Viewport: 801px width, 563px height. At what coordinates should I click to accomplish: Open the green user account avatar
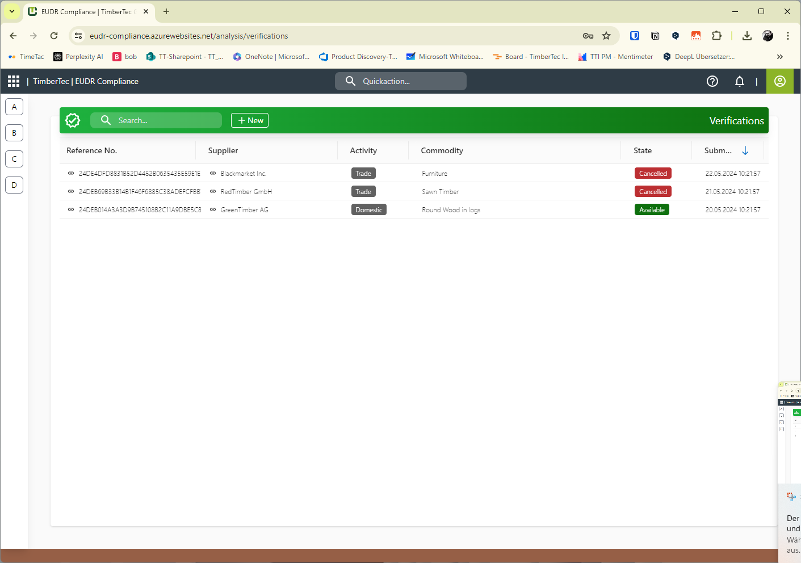[779, 81]
